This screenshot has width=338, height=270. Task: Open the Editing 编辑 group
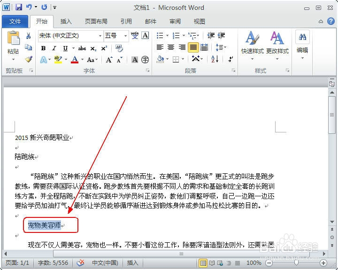302,46
